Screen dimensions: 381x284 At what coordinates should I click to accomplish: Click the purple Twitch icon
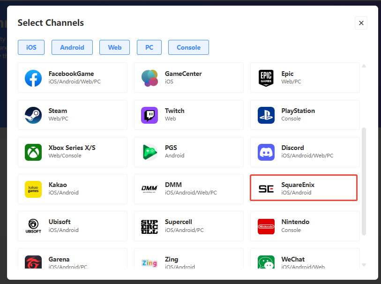point(149,115)
